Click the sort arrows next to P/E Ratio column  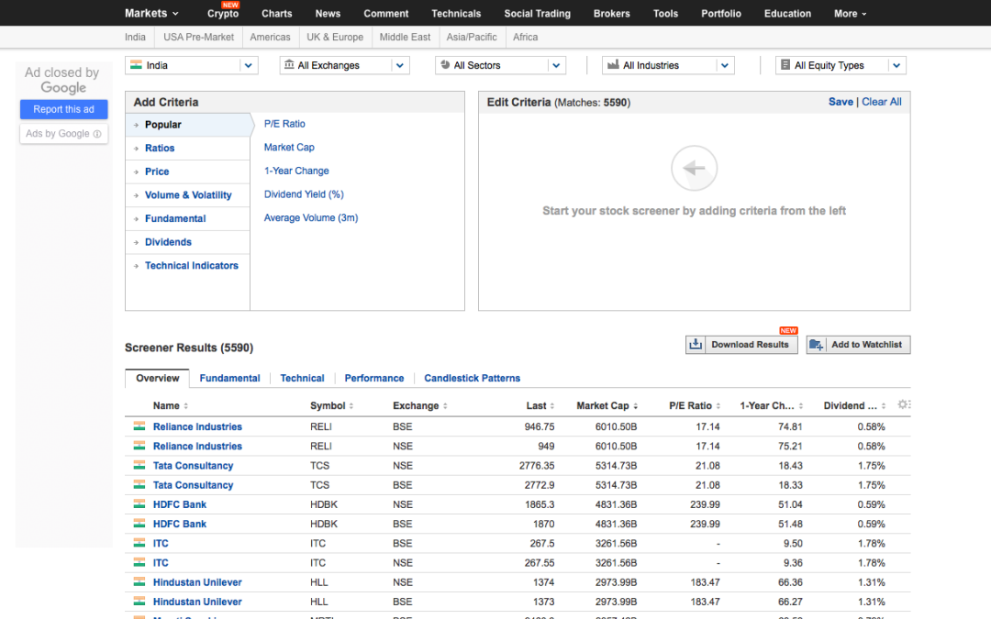(718, 406)
